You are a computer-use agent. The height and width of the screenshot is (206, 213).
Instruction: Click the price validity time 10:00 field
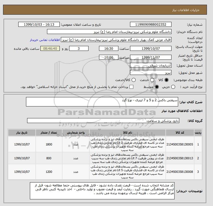109,57
